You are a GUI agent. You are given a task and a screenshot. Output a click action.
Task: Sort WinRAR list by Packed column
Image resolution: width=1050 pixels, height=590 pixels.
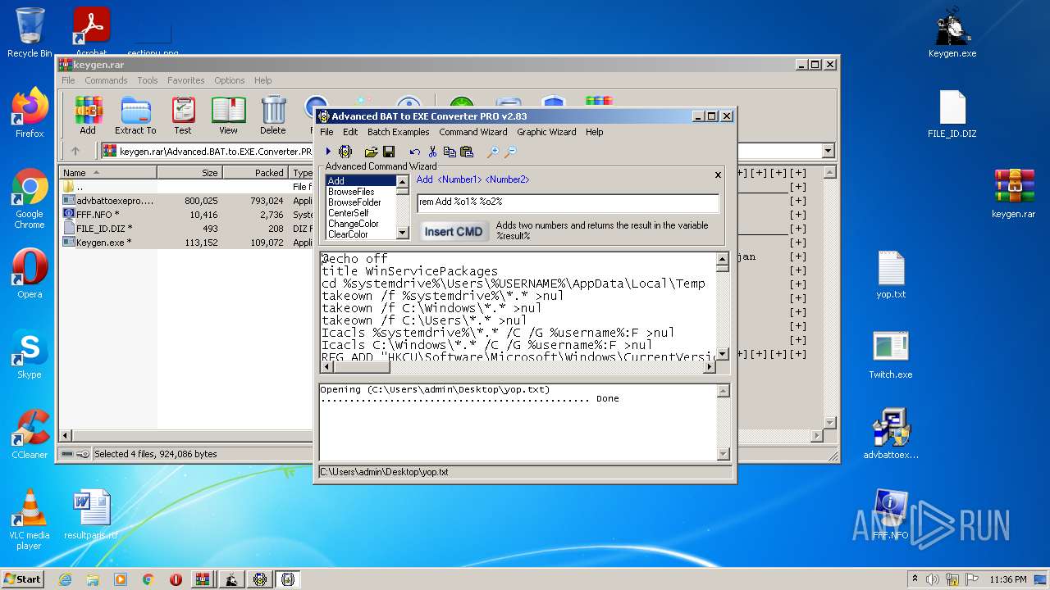pos(255,173)
